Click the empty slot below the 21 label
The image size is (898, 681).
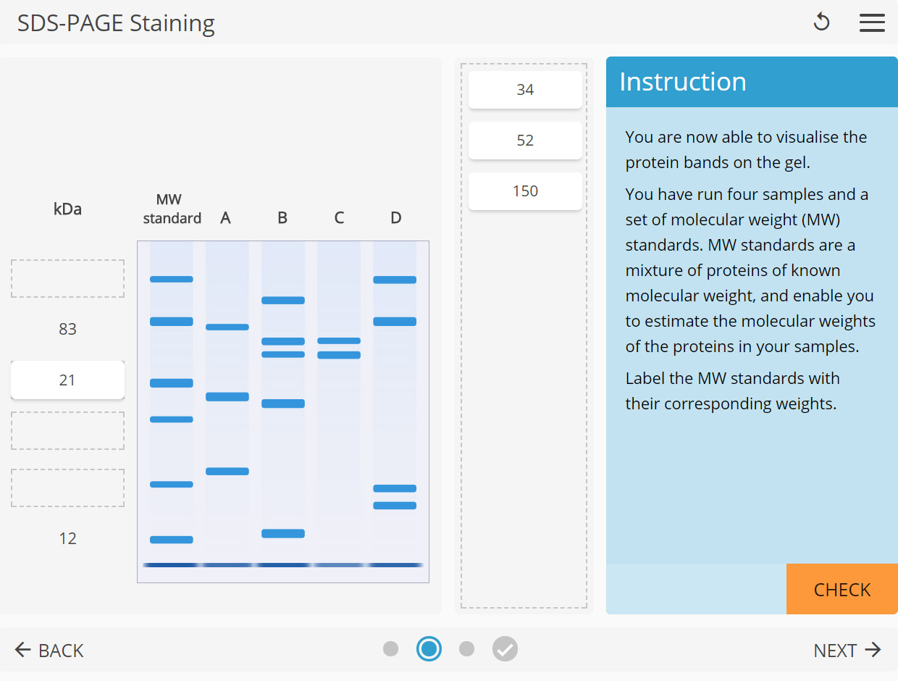point(67,430)
